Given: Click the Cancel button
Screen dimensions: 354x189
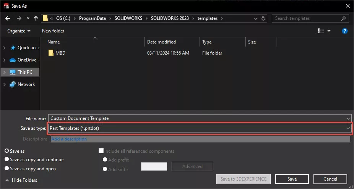Looking at the screenshot, I should point(330,179).
